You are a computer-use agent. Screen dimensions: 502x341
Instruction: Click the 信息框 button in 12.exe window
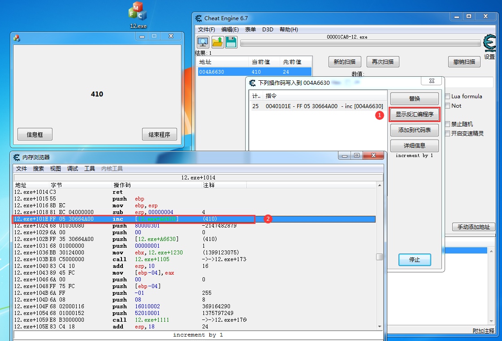pyautogui.click(x=35, y=134)
